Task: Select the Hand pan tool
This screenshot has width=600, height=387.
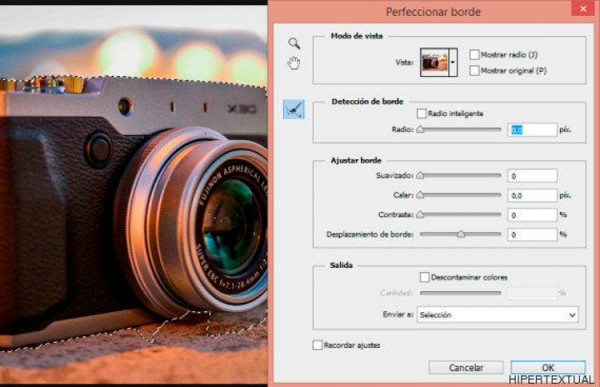Action: point(293,63)
